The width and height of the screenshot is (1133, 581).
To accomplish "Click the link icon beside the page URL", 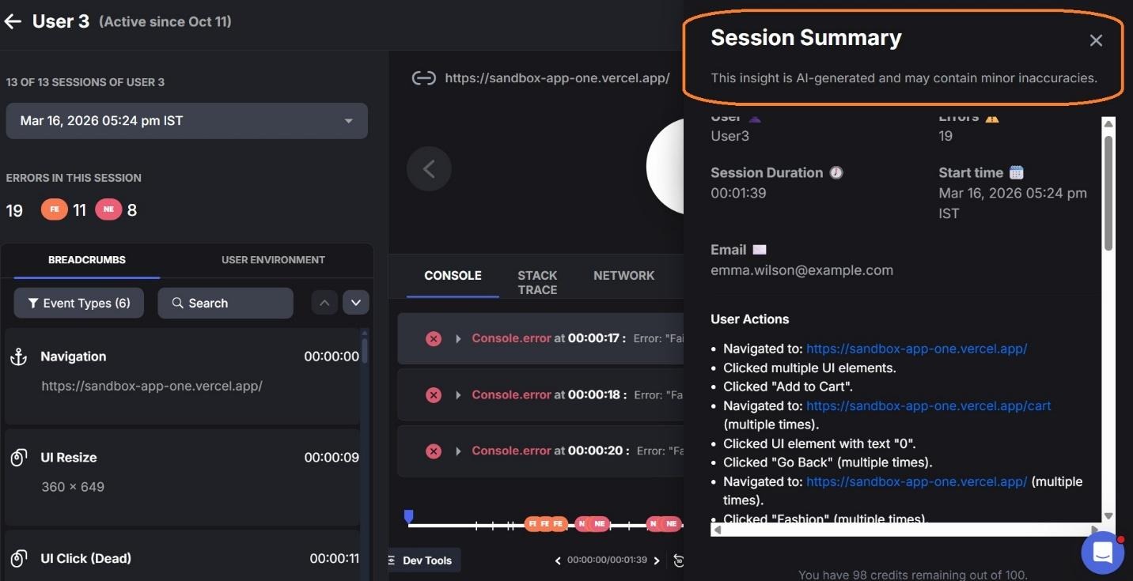I will click(424, 78).
